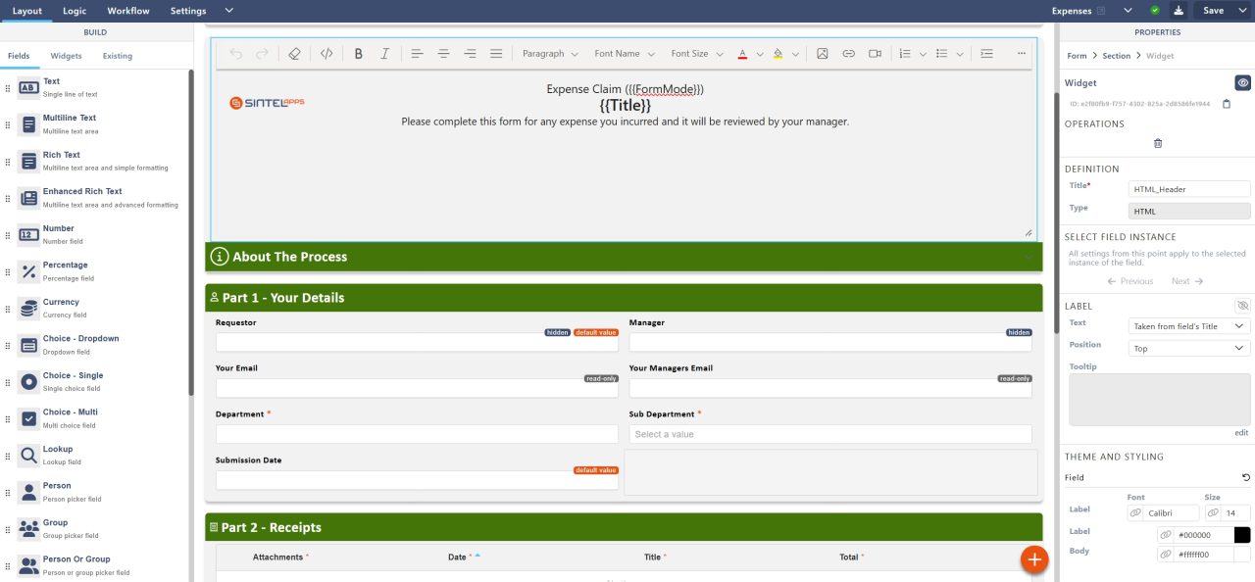The width and height of the screenshot is (1255, 582).
Task: Open highlight color dropdown arrow
Action: [795, 54]
